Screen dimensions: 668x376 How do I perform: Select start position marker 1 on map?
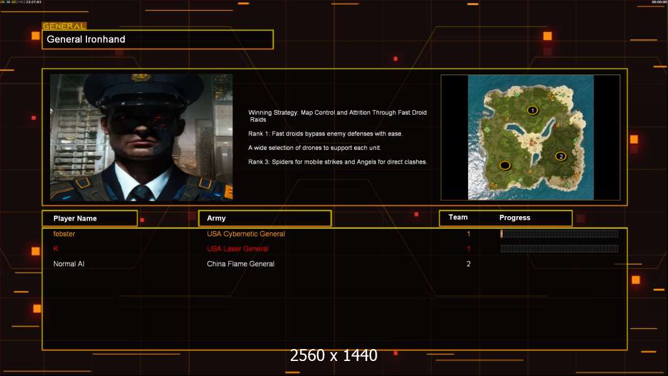[x=533, y=110]
